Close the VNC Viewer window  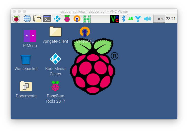point(14,11)
